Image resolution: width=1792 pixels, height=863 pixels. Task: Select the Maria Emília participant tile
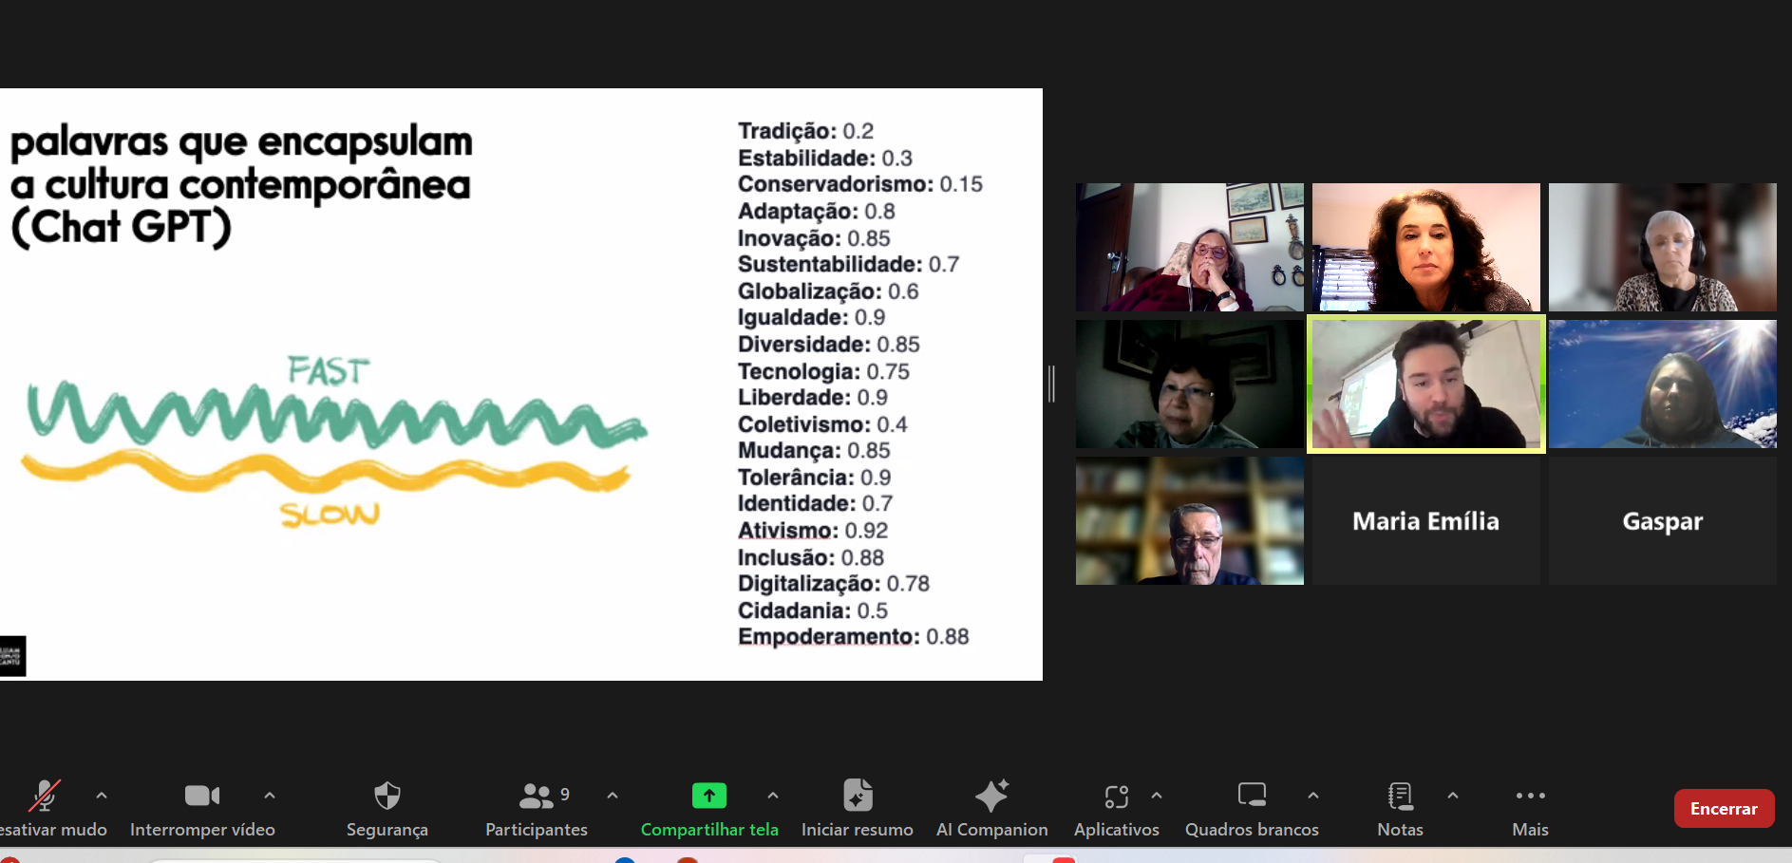pos(1425,521)
